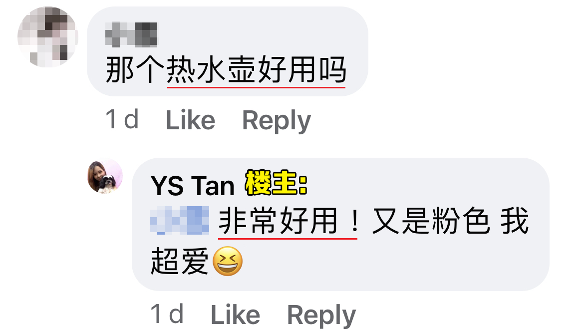Like YS Tan's reply
This screenshot has width=584, height=334.
coord(236,315)
